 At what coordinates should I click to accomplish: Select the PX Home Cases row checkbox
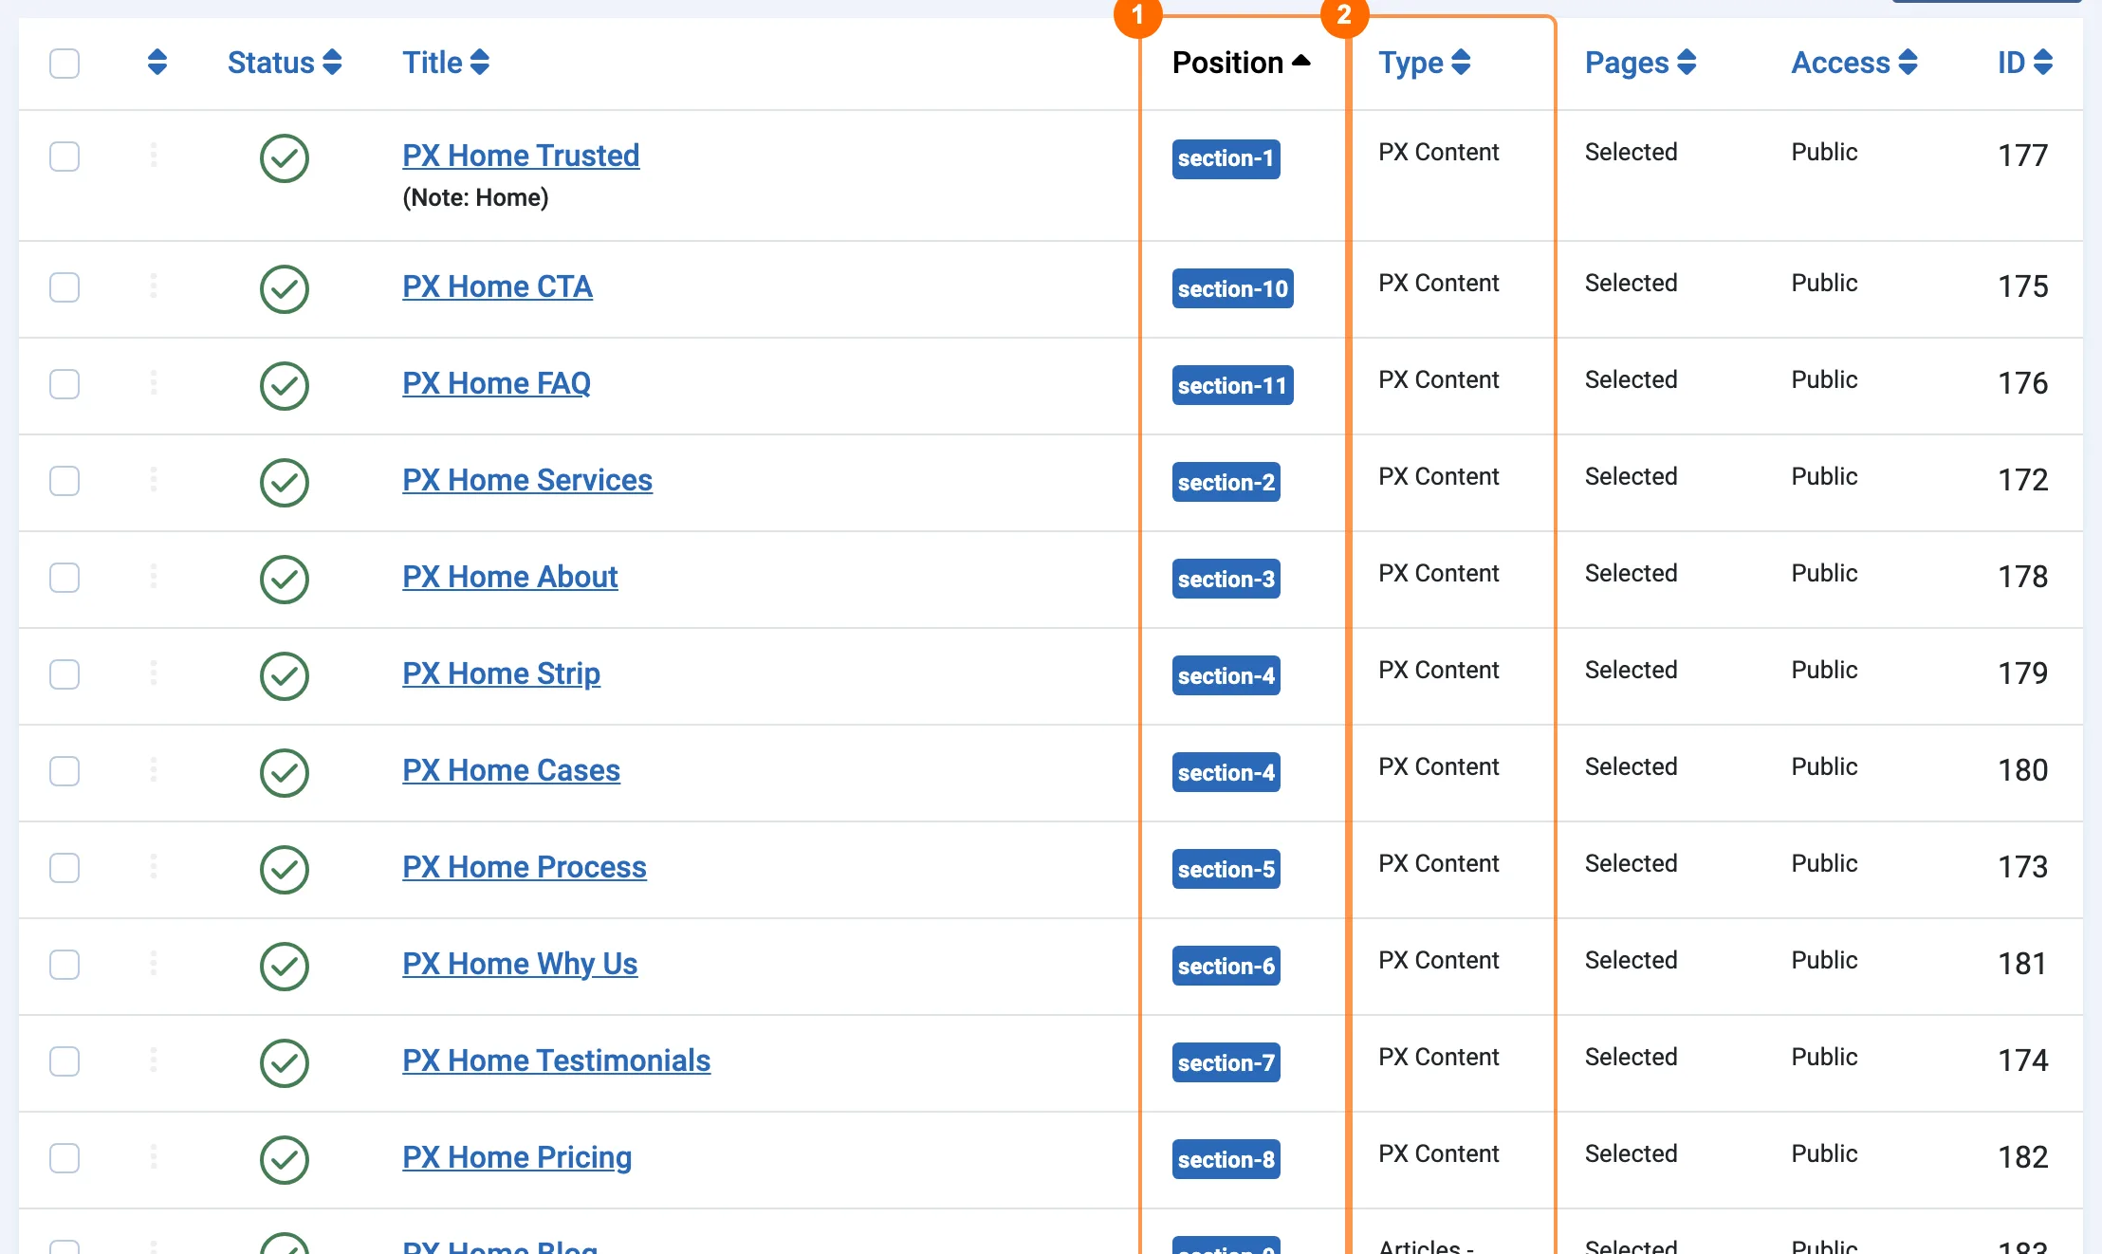[x=65, y=771]
